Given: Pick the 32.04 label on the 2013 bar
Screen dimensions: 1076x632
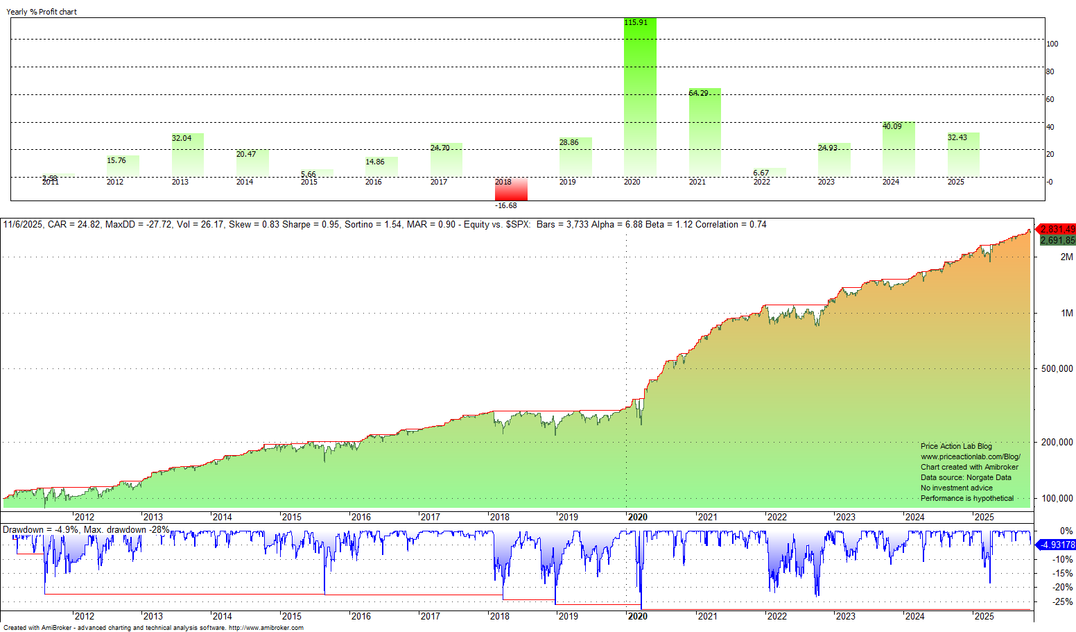Looking at the screenshot, I should click(x=182, y=138).
